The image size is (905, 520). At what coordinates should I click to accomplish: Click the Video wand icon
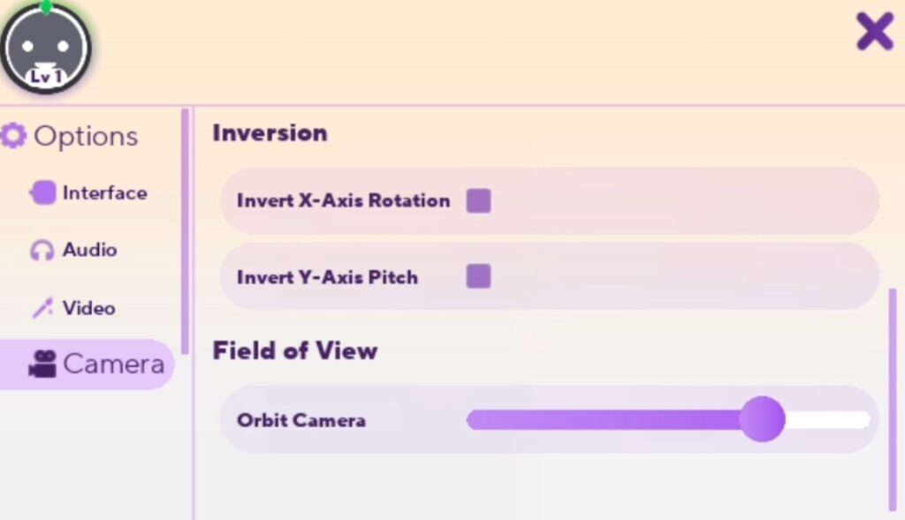pos(42,308)
